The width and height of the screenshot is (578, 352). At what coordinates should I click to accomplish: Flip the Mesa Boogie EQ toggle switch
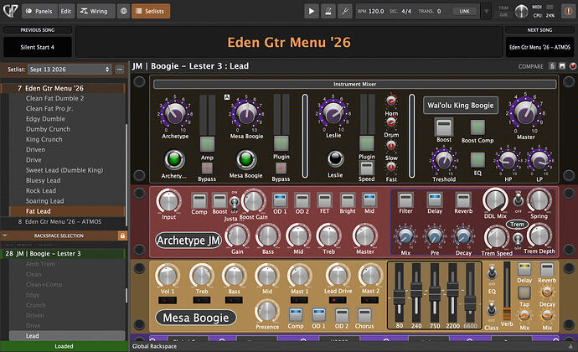492,273
